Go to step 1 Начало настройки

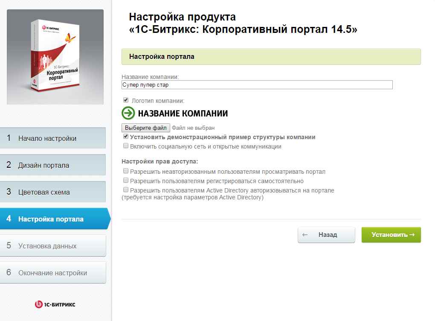click(x=53, y=138)
